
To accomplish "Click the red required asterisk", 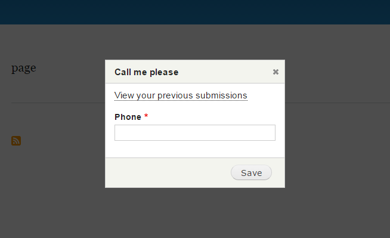I will pos(146,116).
